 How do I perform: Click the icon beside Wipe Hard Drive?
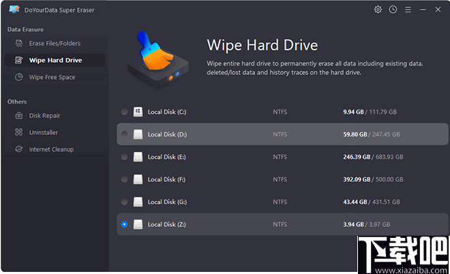tap(19, 60)
